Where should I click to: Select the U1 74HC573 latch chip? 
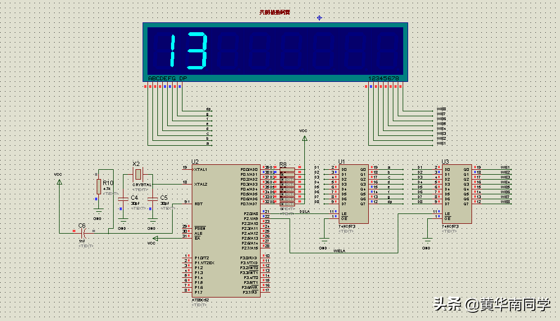coord(353,194)
